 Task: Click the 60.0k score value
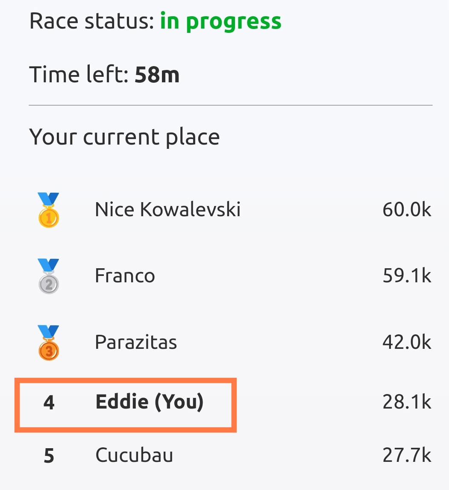(x=407, y=209)
